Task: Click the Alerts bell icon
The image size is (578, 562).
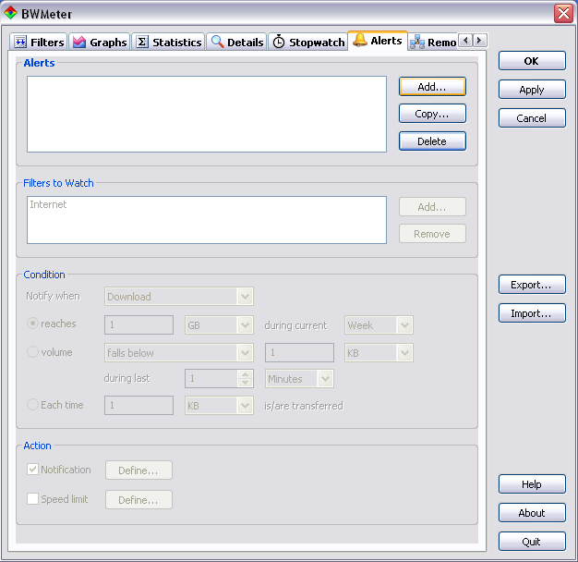Action: (360, 41)
